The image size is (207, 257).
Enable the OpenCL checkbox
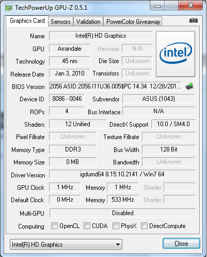click(54, 225)
